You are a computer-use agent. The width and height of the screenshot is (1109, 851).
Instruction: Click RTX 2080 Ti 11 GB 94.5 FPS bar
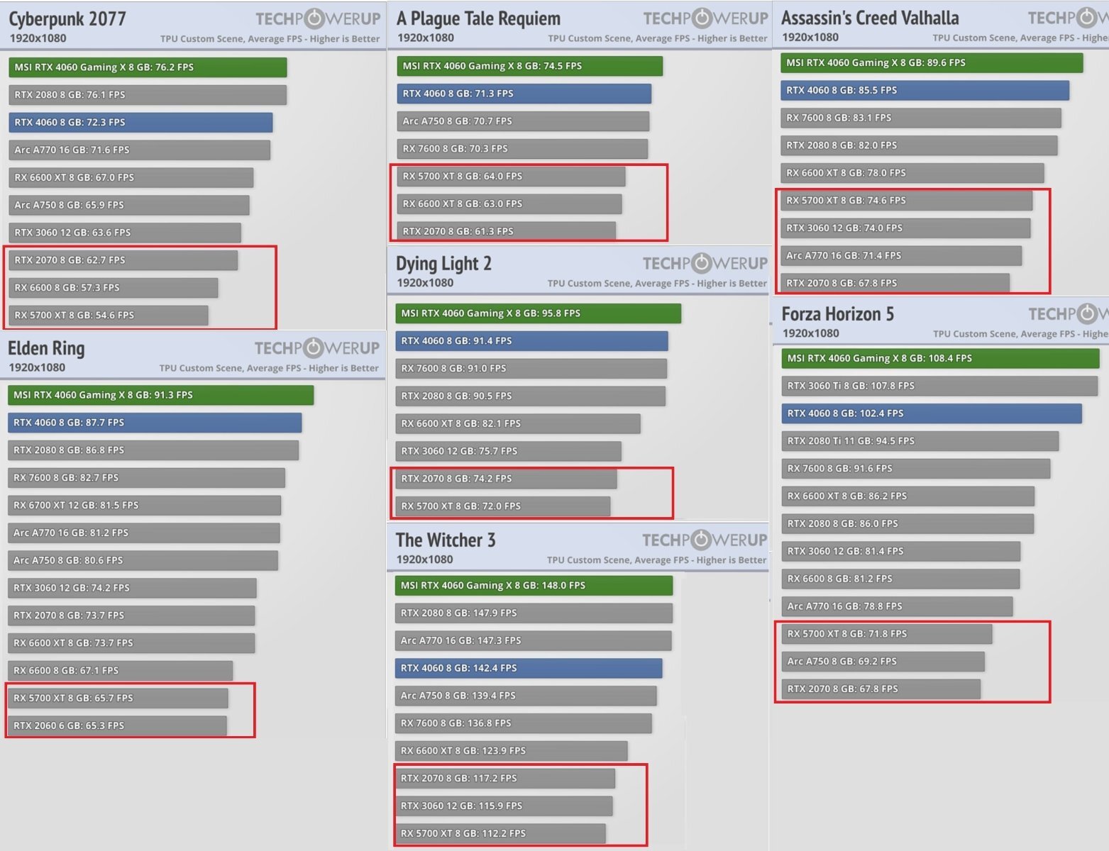[x=920, y=442]
